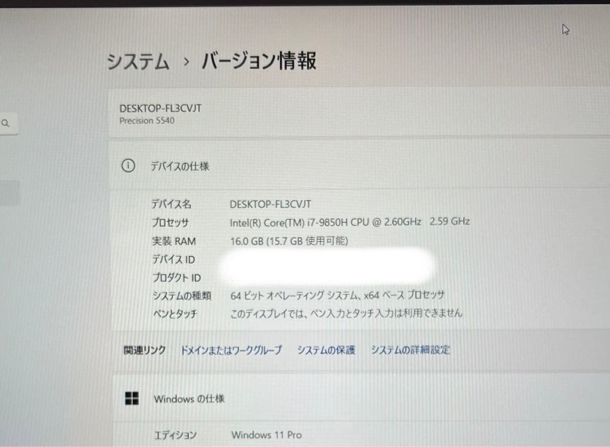Click the デバイス名 value DESKTOP-FL3CVJT
This screenshot has height=447, width=610.
(x=271, y=204)
